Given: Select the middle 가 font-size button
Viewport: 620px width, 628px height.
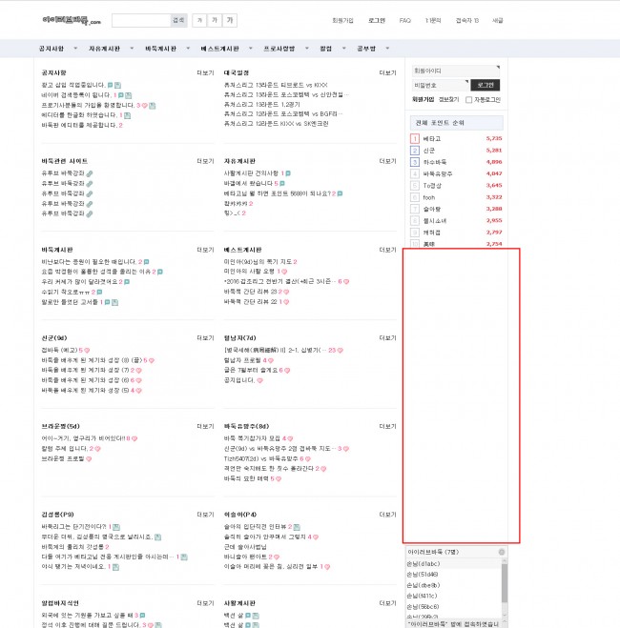Looking at the screenshot, I should [x=215, y=20].
